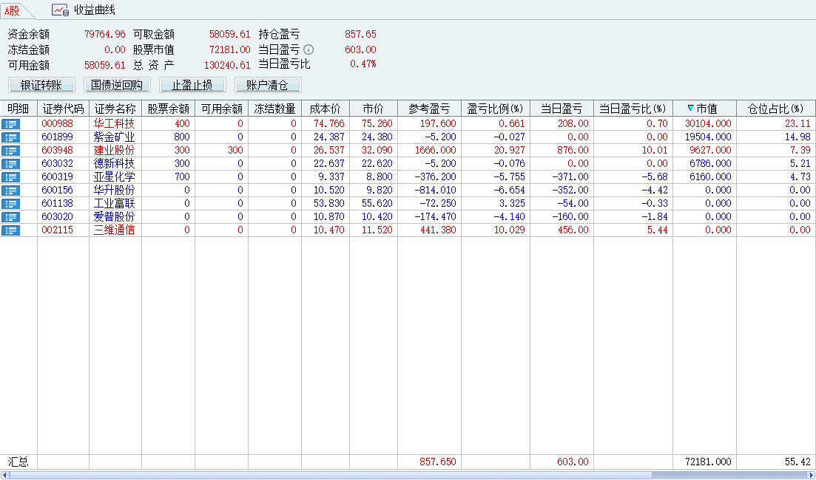Click the info icon next to 当日盈亏
816x480 pixels.
pos(308,50)
